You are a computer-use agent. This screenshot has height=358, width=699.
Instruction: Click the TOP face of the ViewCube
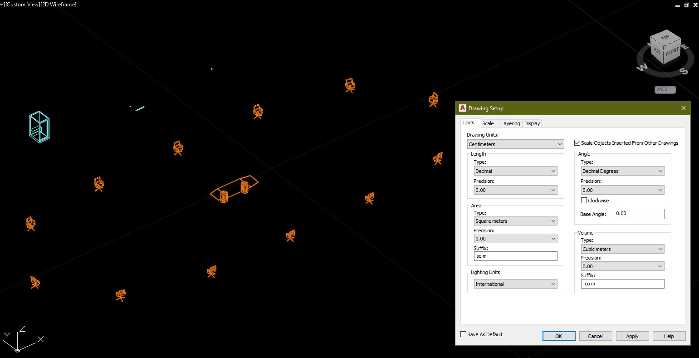(x=665, y=37)
